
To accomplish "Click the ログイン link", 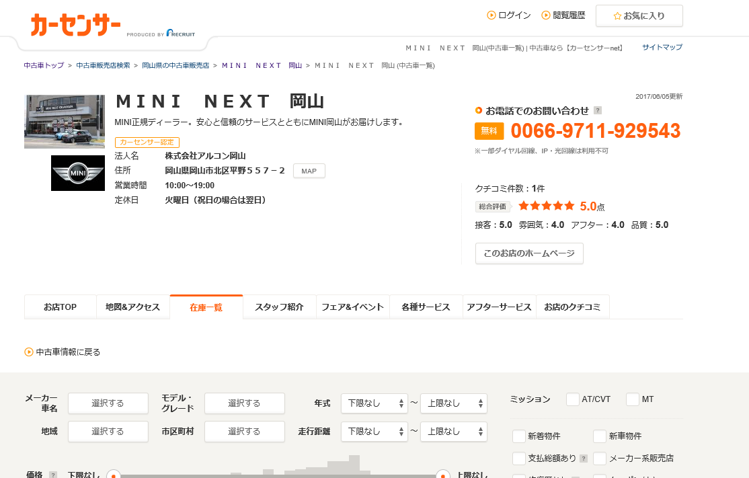I will click(x=514, y=15).
